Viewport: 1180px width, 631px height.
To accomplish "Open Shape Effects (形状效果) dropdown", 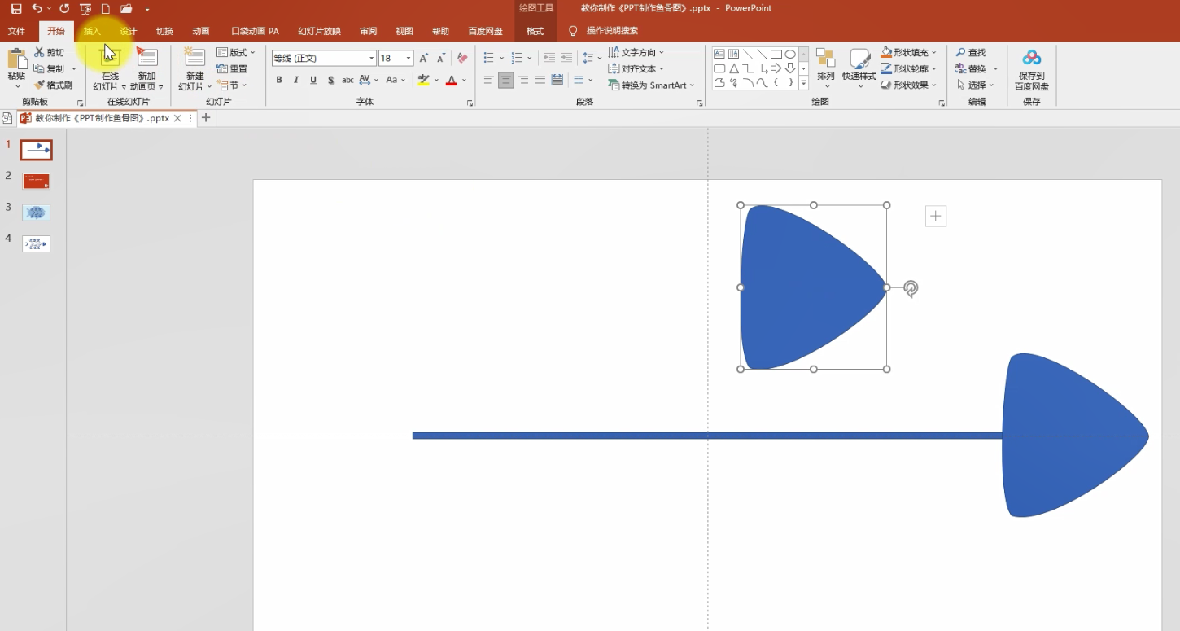I will click(x=909, y=85).
